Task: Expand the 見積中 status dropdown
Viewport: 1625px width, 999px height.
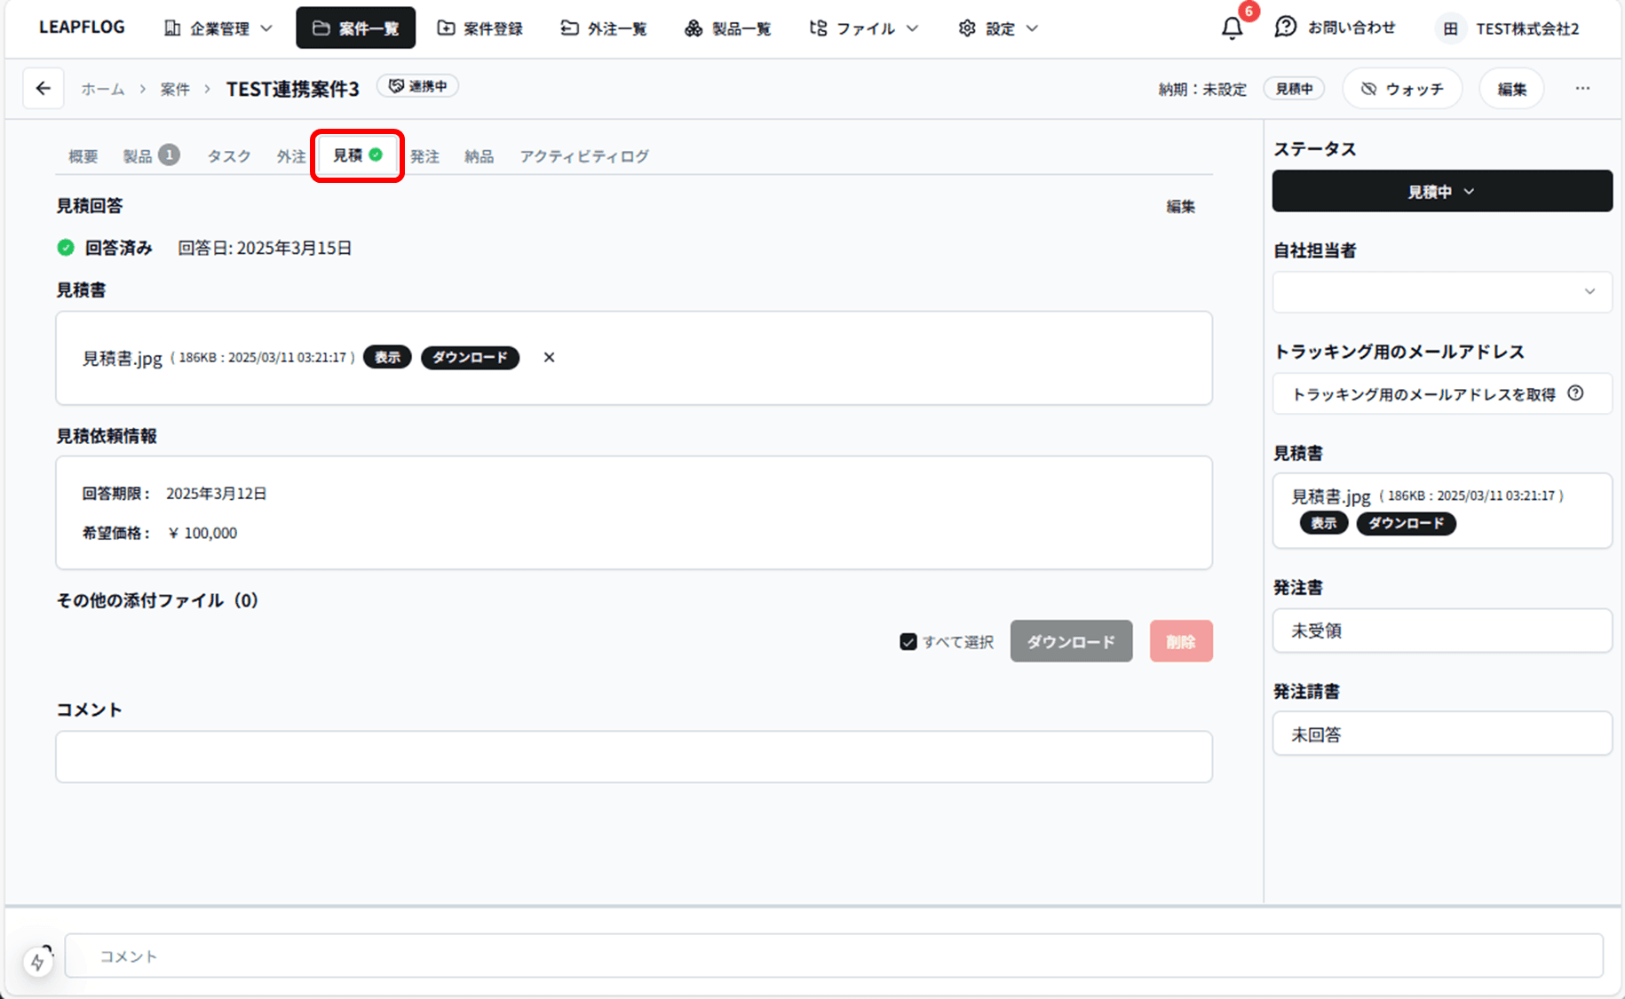Action: pyautogui.click(x=1441, y=191)
